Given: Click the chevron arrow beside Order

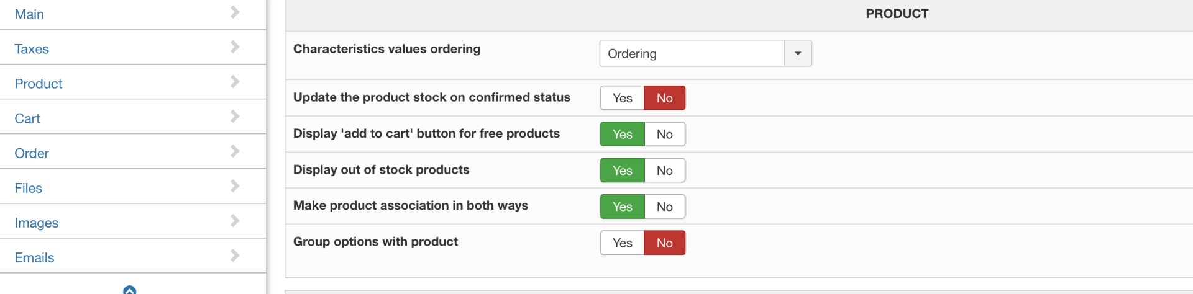Looking at the screenshot, I should [x=235, y=151].
